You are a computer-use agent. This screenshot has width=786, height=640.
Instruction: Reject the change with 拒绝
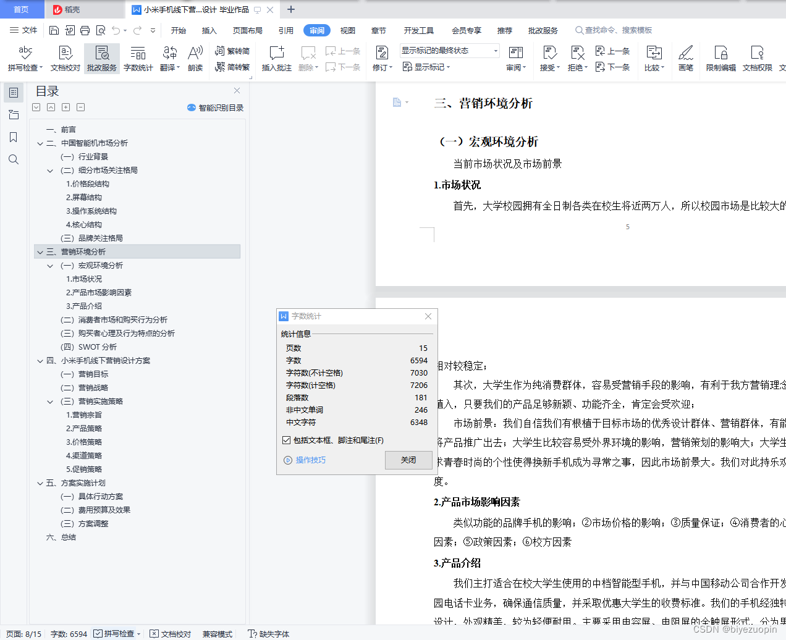[x=577, y=59]
